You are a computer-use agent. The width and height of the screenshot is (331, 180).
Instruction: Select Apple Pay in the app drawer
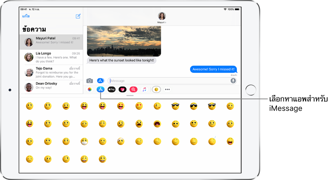[x=112, y=90]
